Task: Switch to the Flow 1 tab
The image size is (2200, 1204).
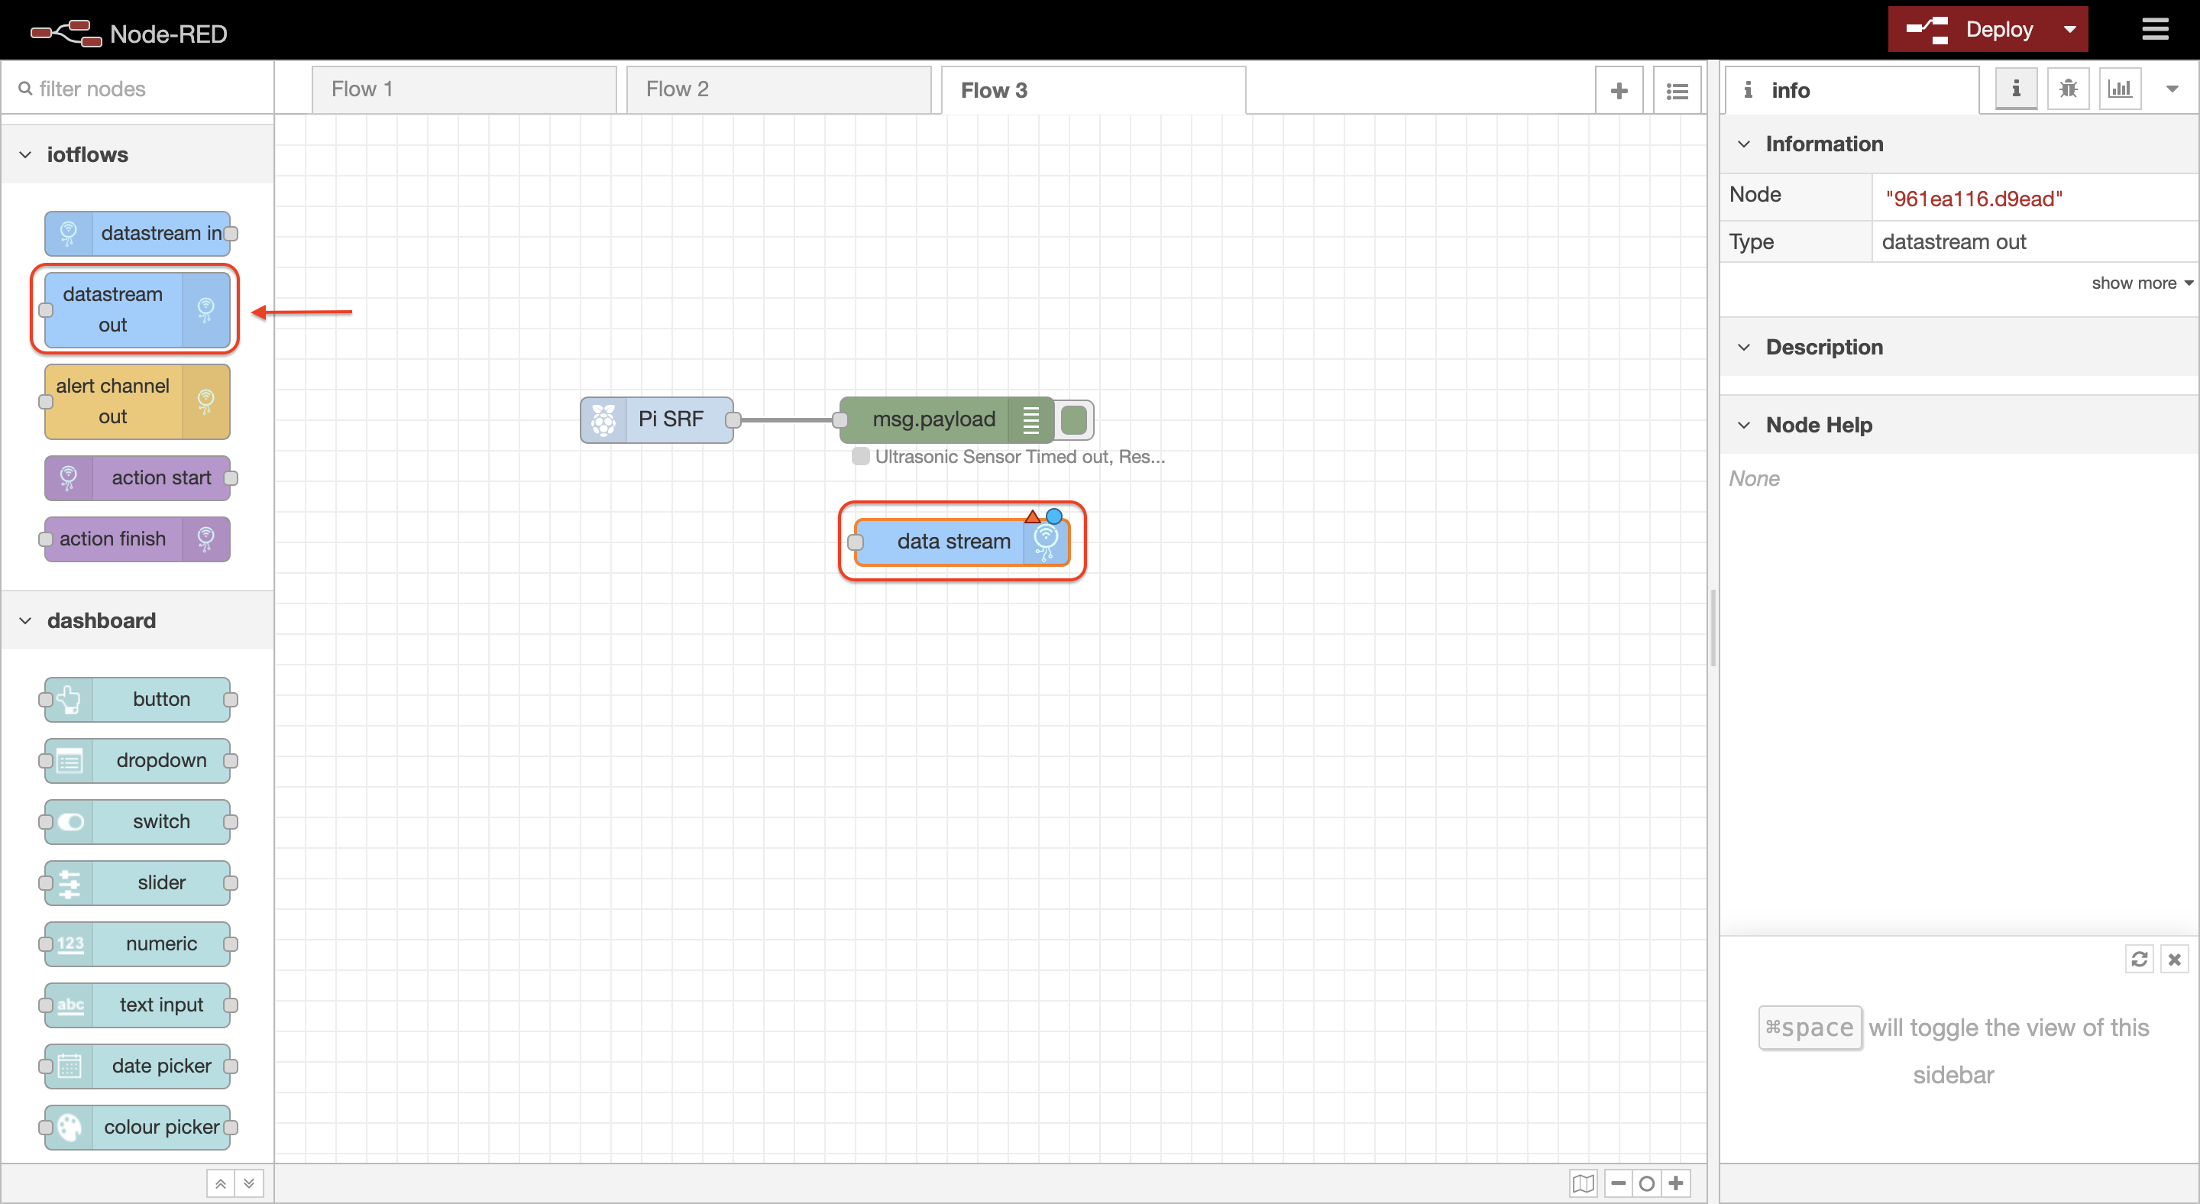Action: tap(464, 89)
